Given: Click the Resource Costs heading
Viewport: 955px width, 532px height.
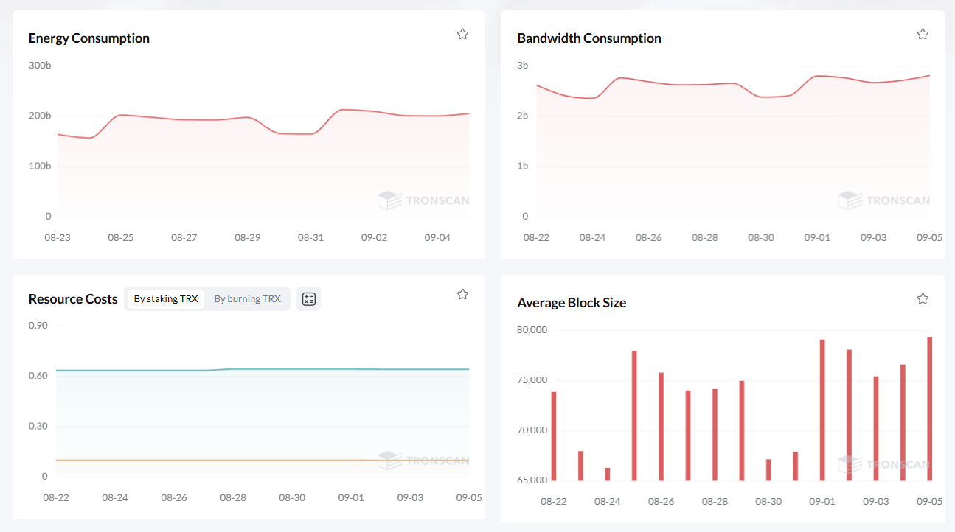Looking at the screenshot, I should [73, 299].
